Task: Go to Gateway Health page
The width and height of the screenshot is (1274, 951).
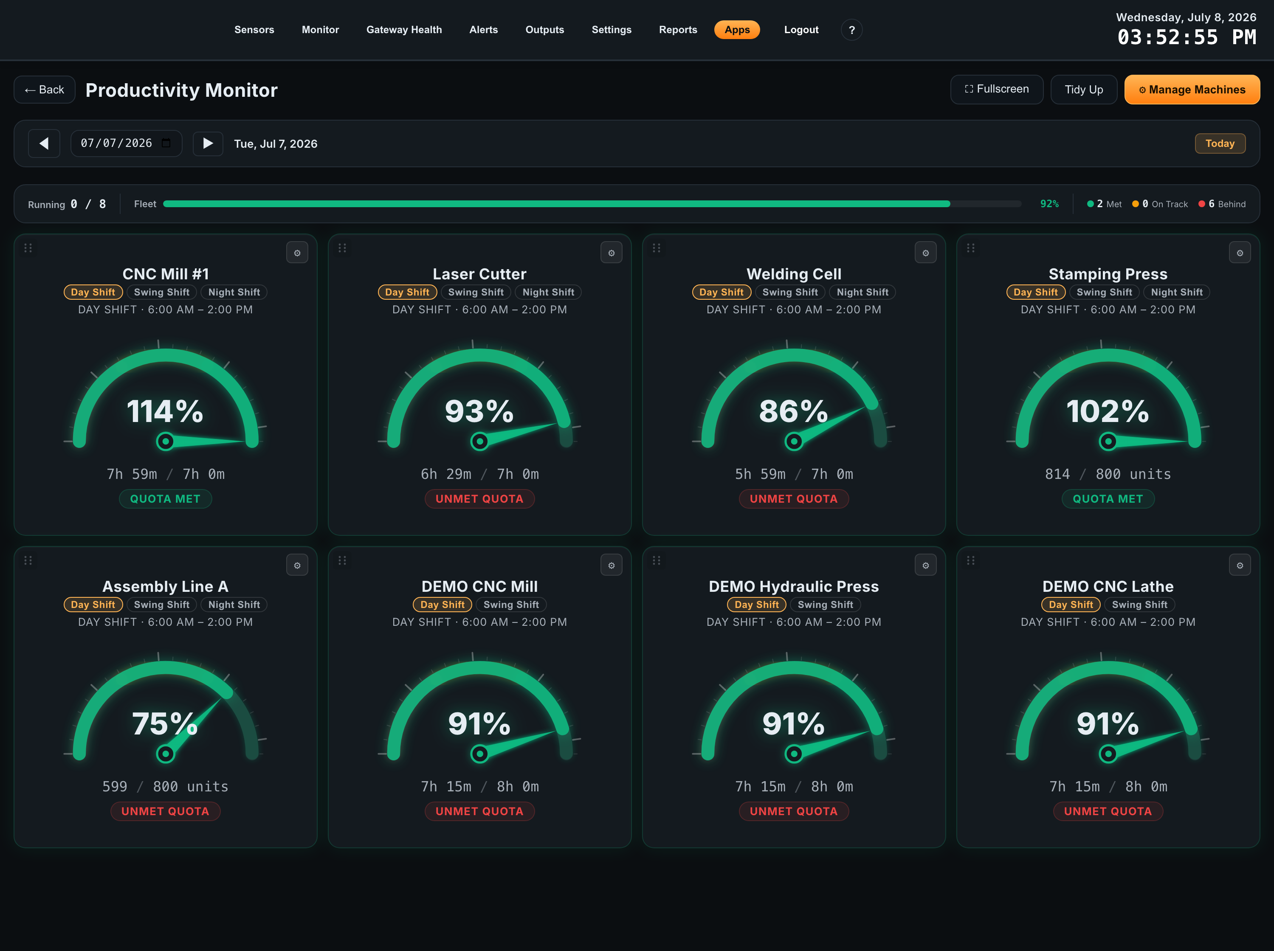Action: [403, 30]
